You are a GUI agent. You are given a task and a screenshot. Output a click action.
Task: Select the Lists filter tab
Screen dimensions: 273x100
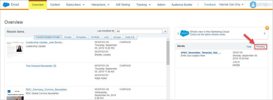(x=106, y=37)
